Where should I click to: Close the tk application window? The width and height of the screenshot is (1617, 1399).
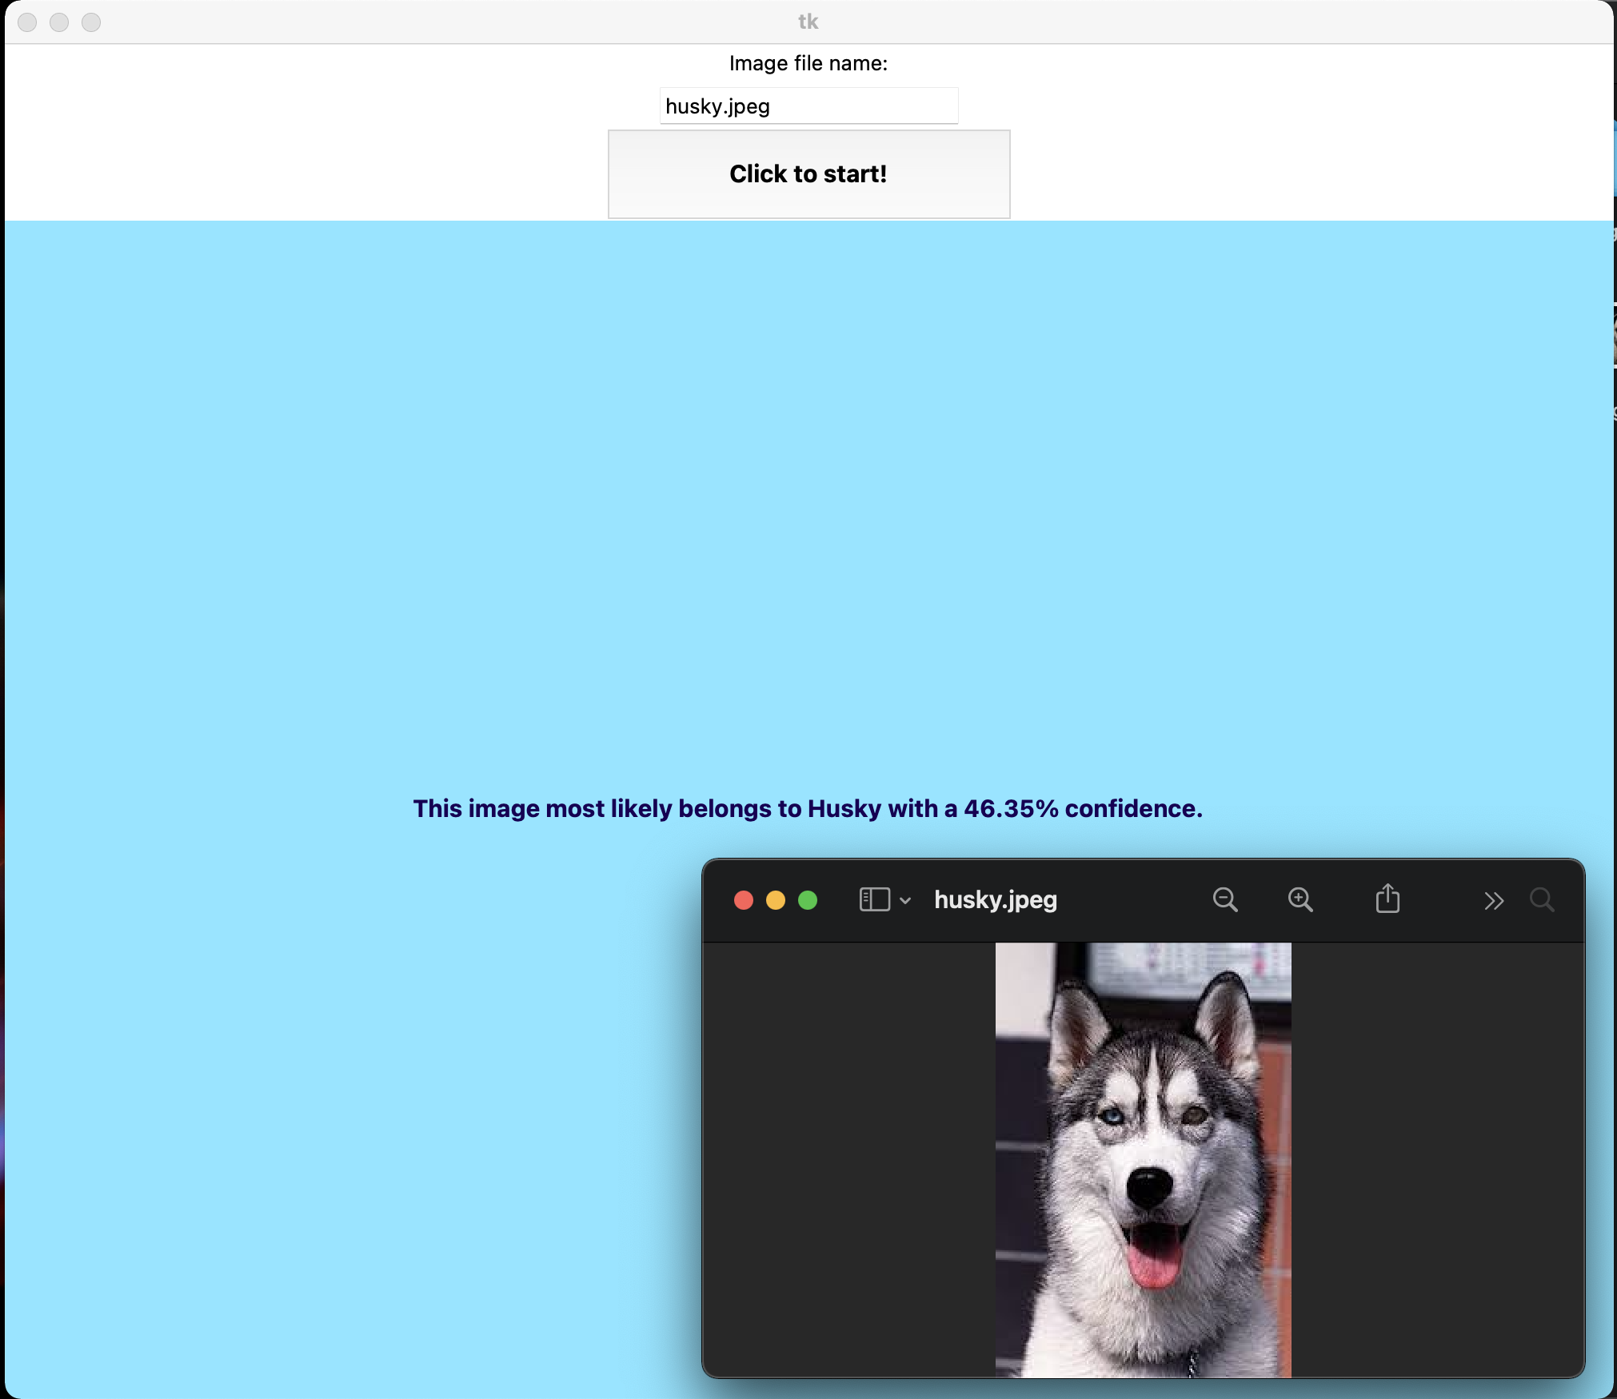[x=27, y=22]
